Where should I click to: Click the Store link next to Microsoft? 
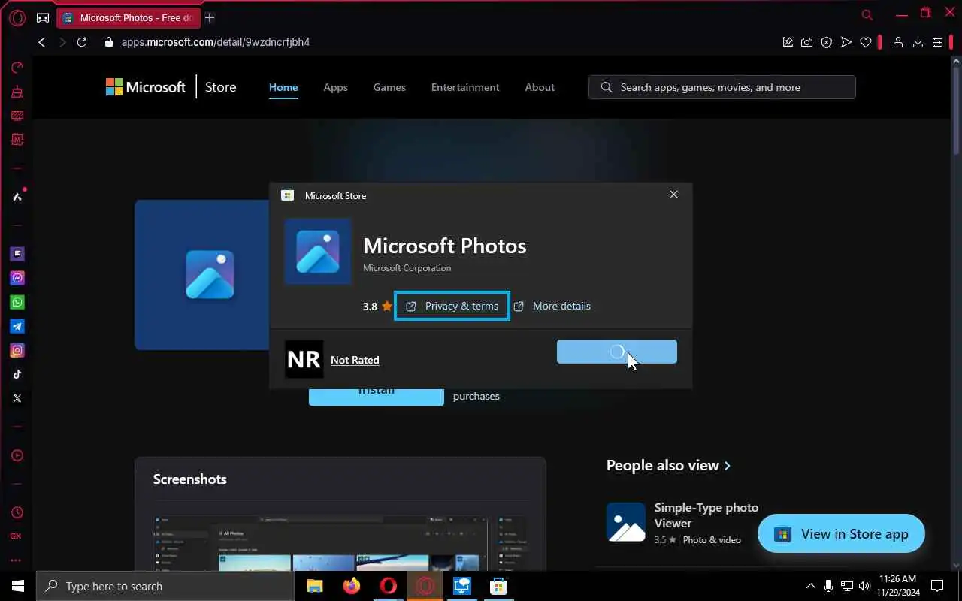221,87
